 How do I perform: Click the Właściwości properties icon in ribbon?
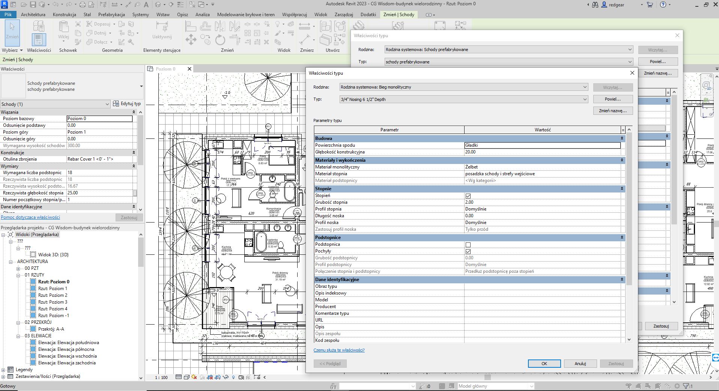(x=39, y=39)
